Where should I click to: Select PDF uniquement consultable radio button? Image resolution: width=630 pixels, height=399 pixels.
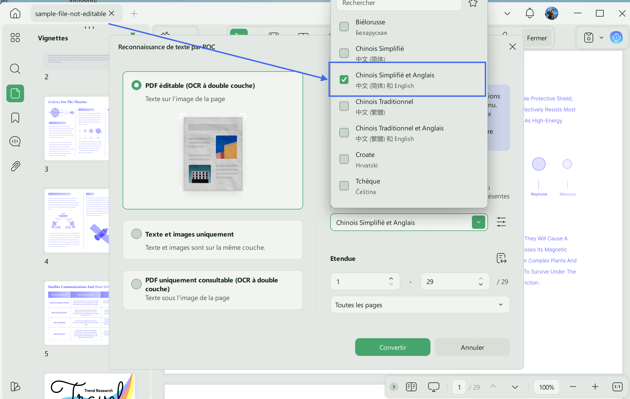136,284
